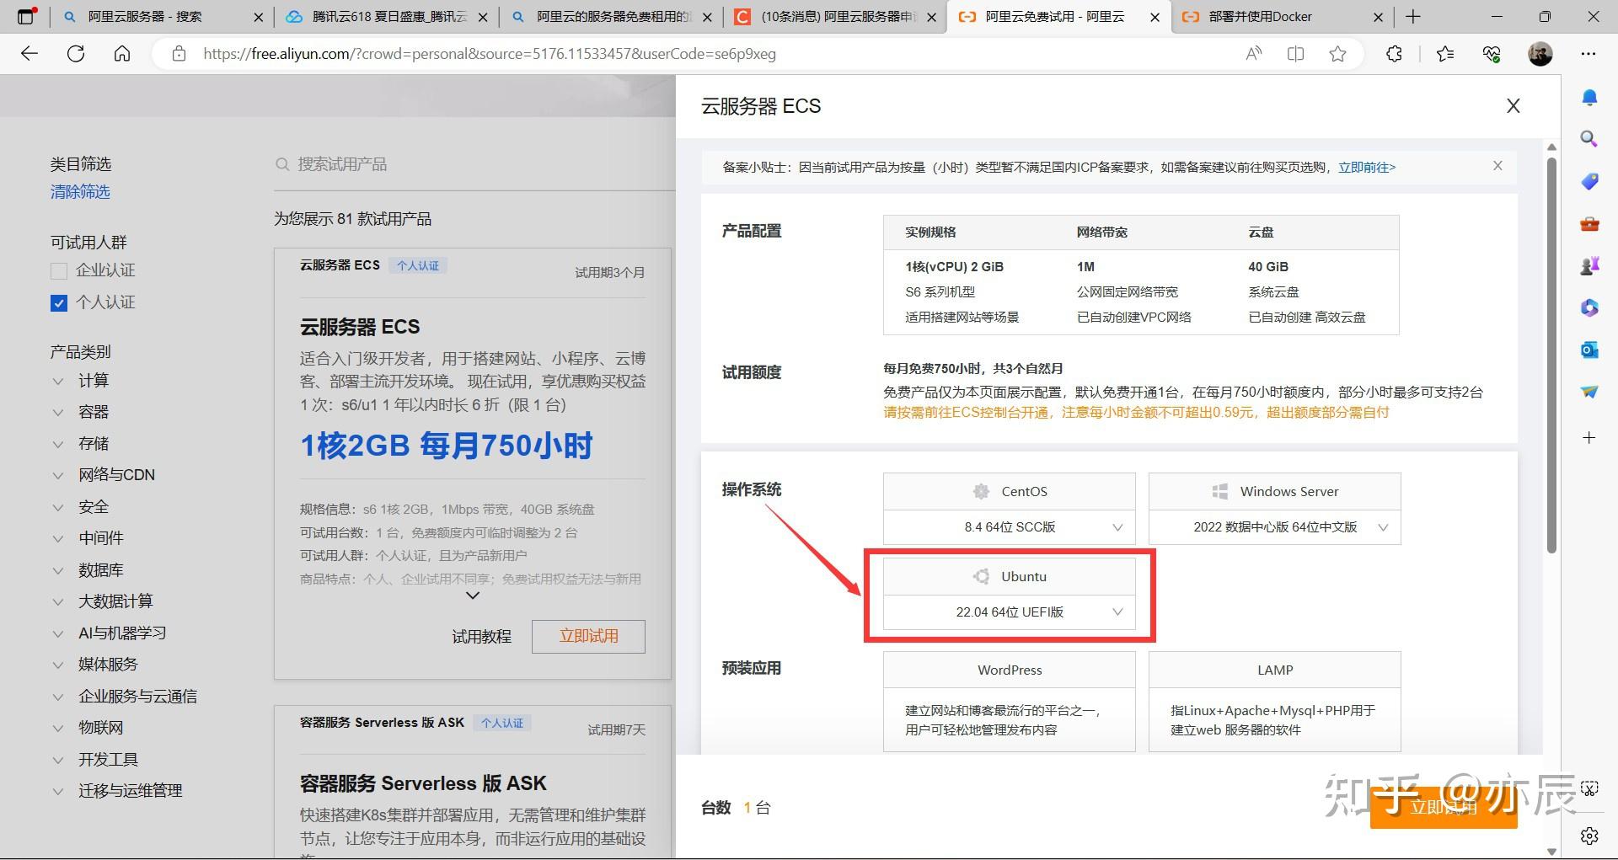This screenshot has width=1618, height=860.
Task: Toggle read aloud in address bar
Action: point(1254,54)
